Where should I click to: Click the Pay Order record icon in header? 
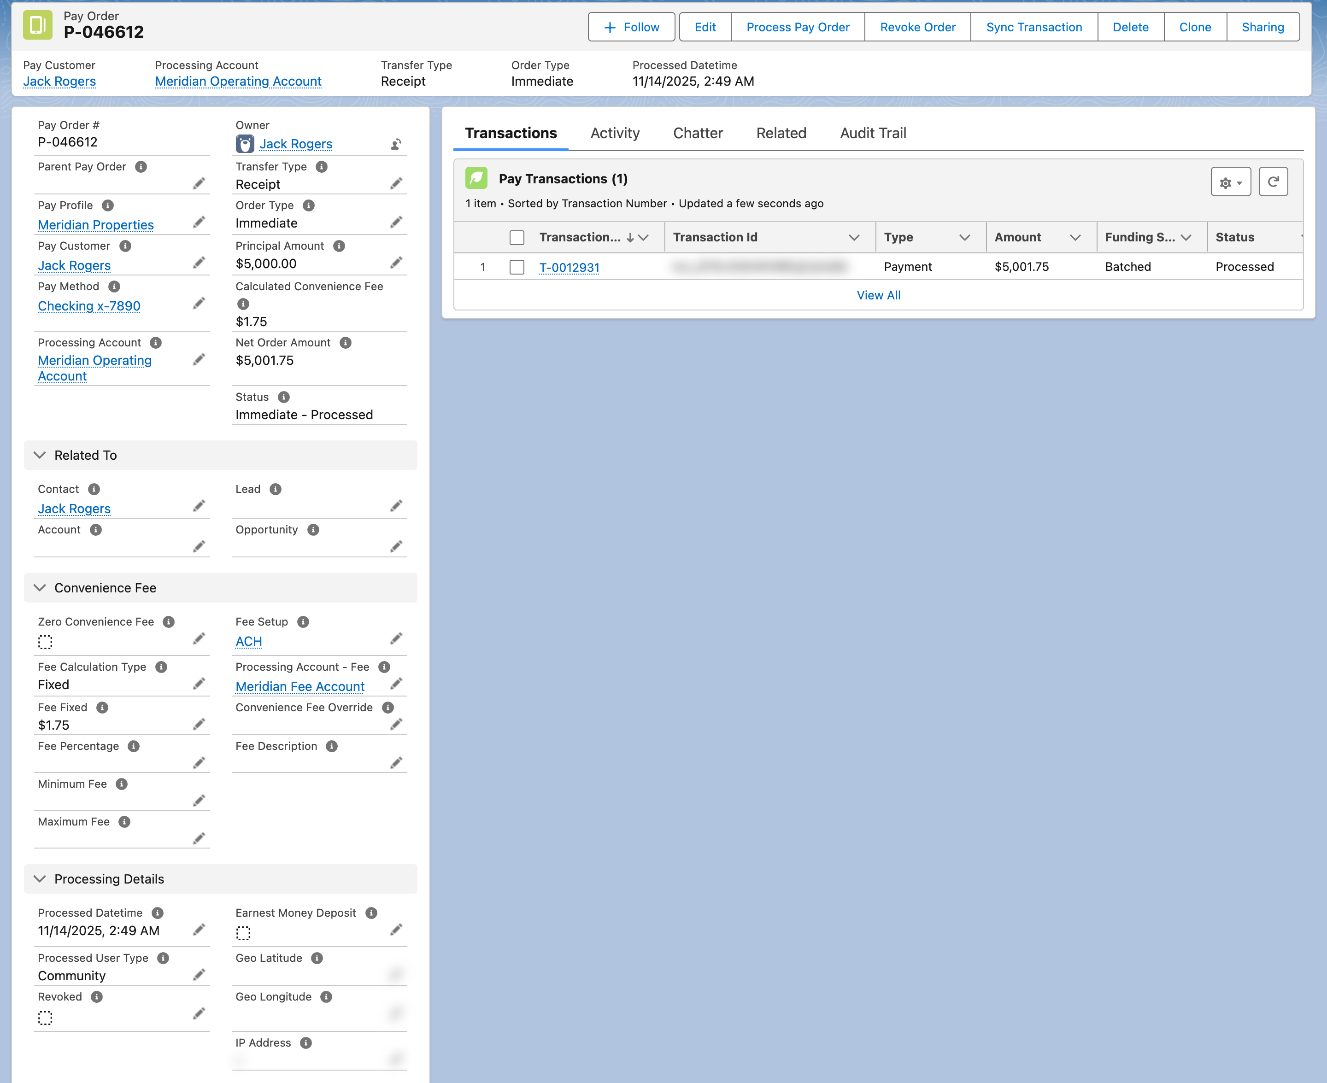(37, 25)
